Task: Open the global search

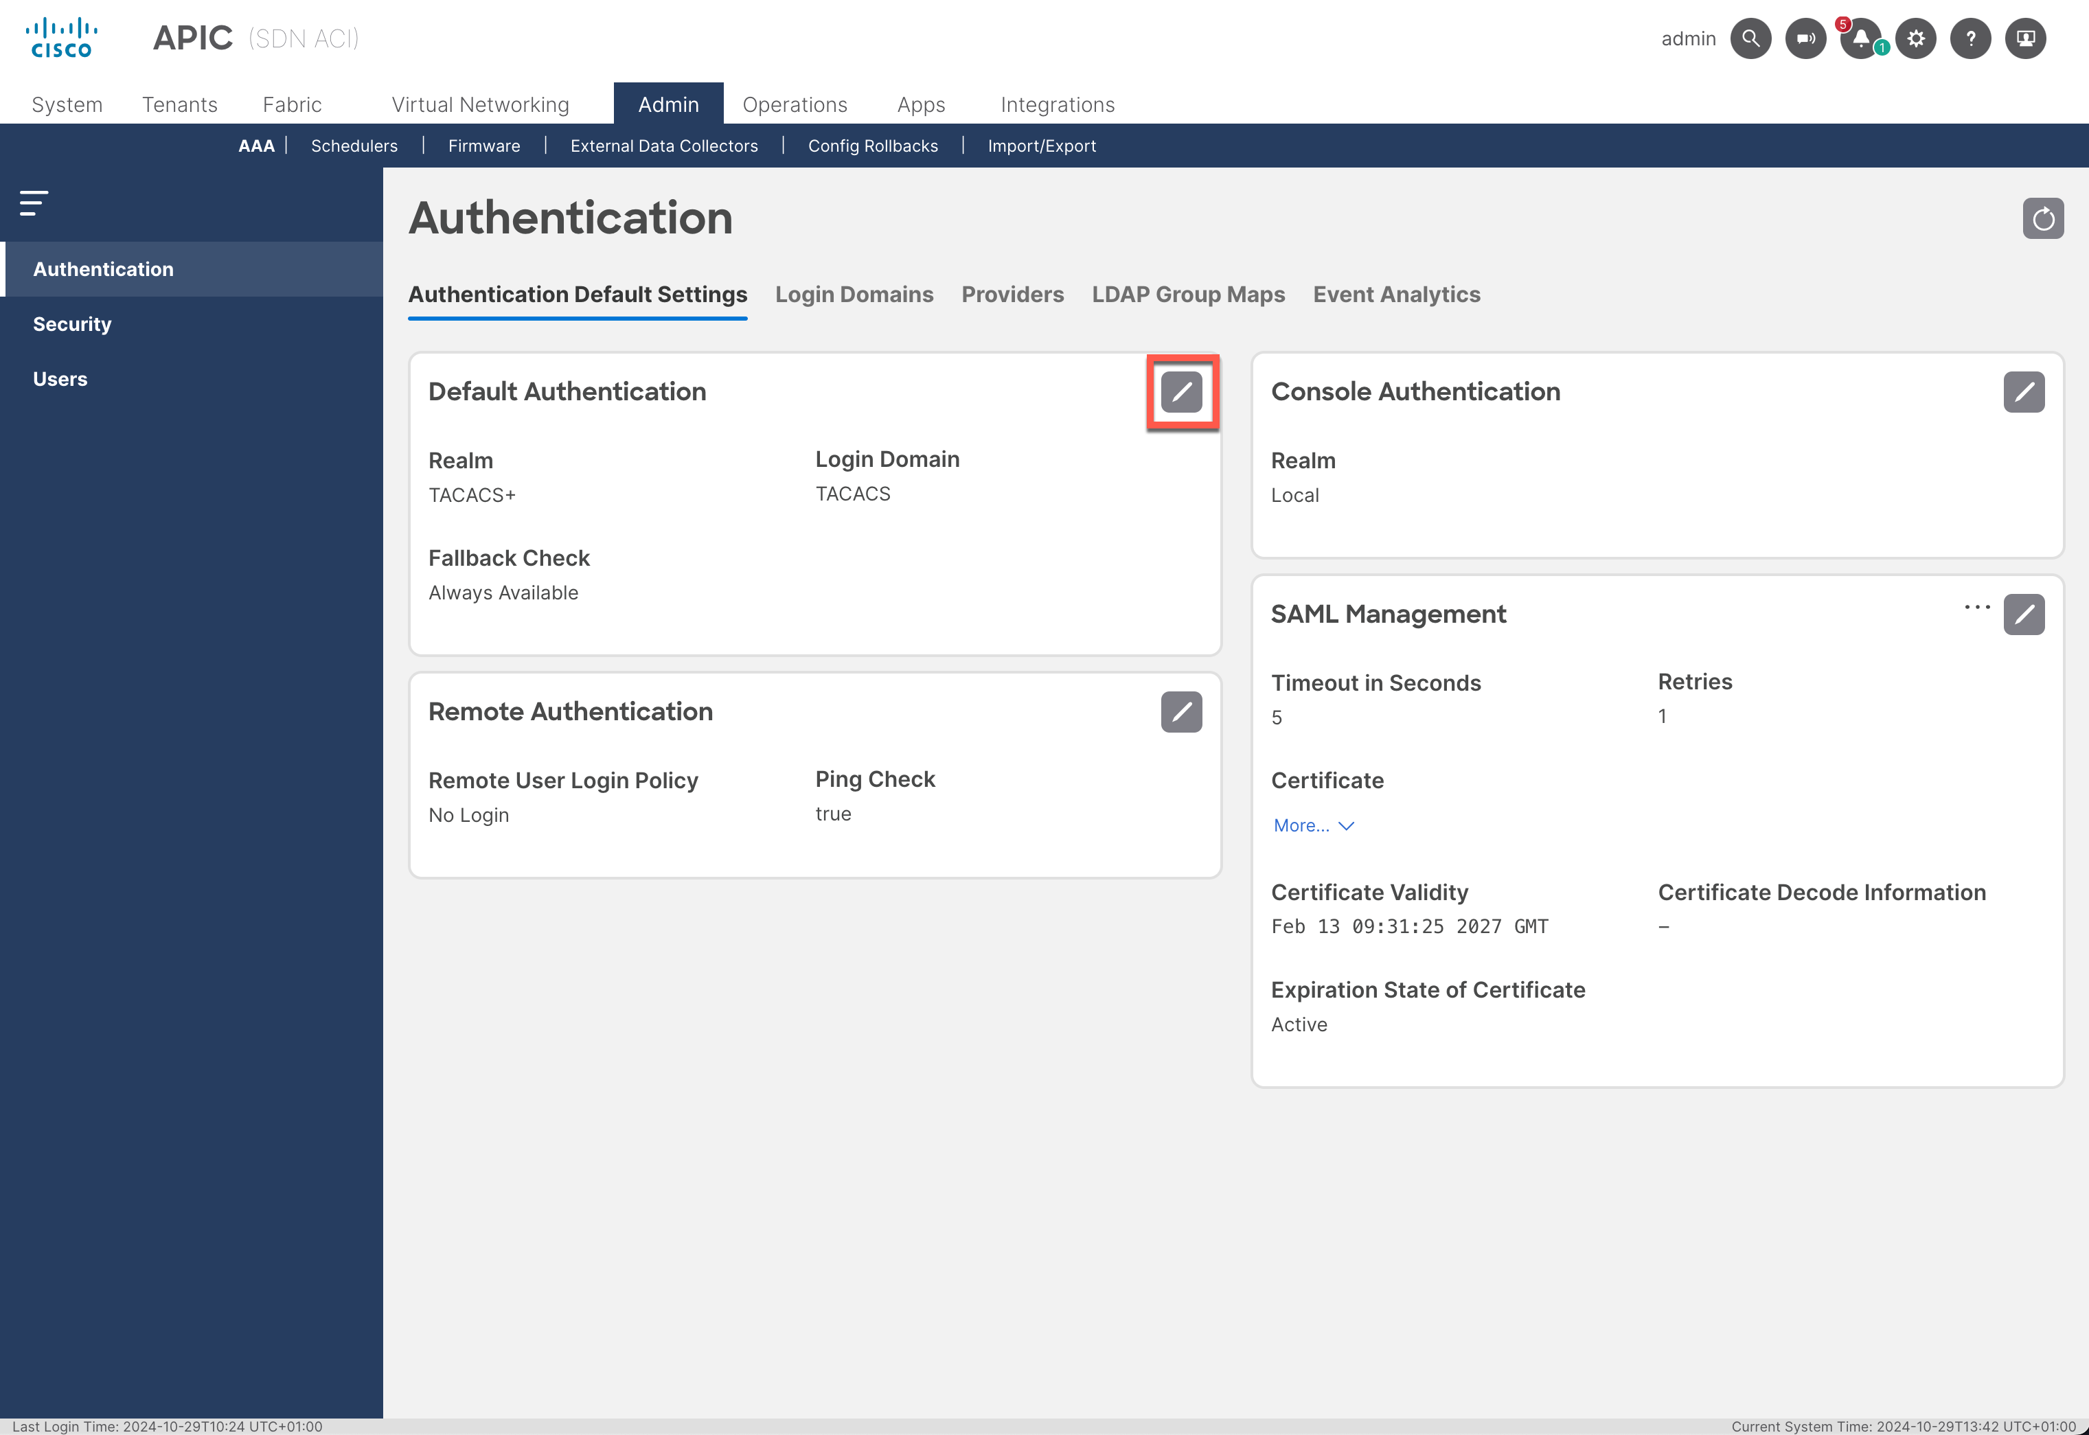Action: [1750, 38]
